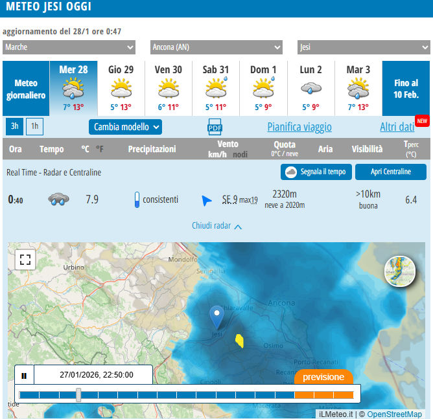Pause the radar animation playback

coord(24,375)
